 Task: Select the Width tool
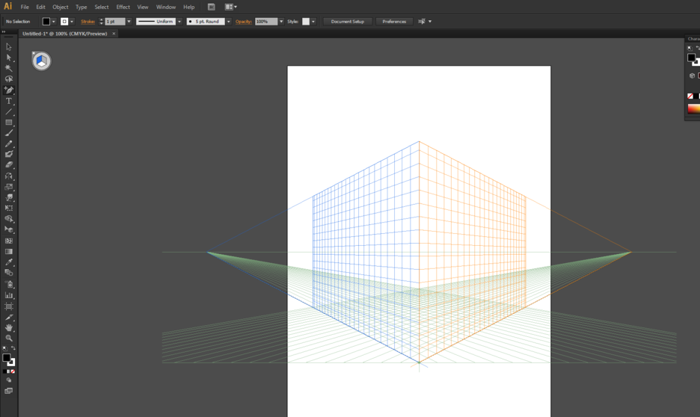[8, 197]
